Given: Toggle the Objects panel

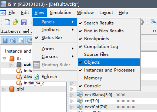Looking at the screenshot, I should (109, 62).
